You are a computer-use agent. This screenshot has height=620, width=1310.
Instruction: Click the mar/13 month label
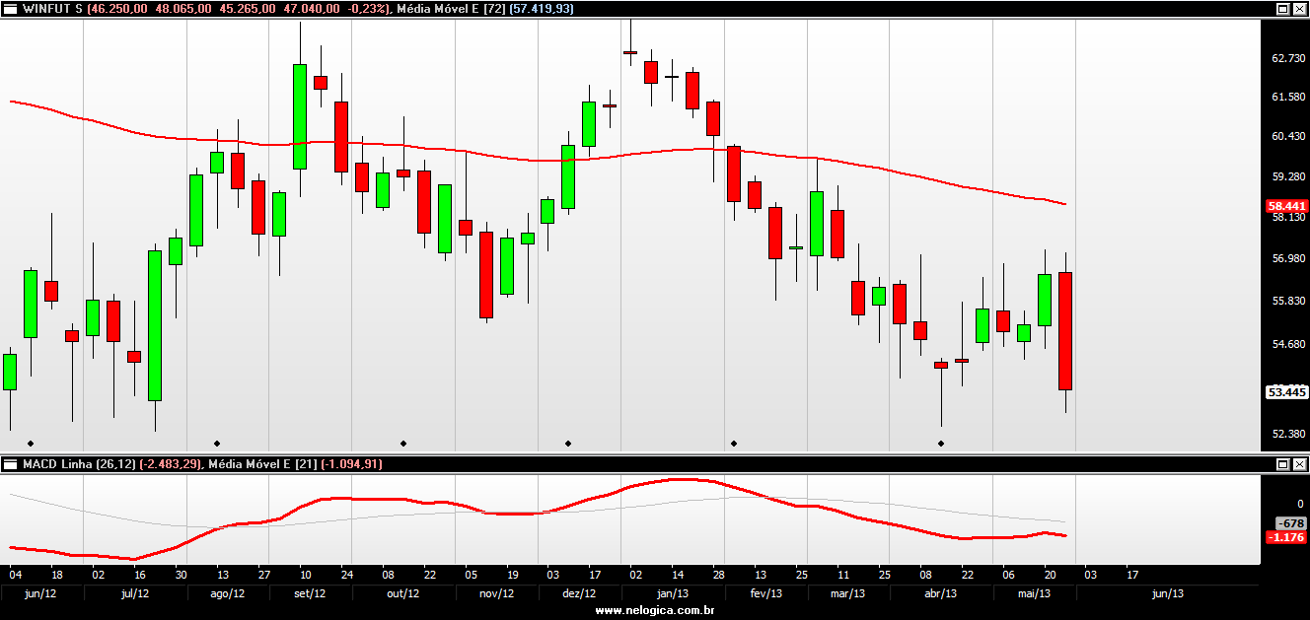coord(848,593)
